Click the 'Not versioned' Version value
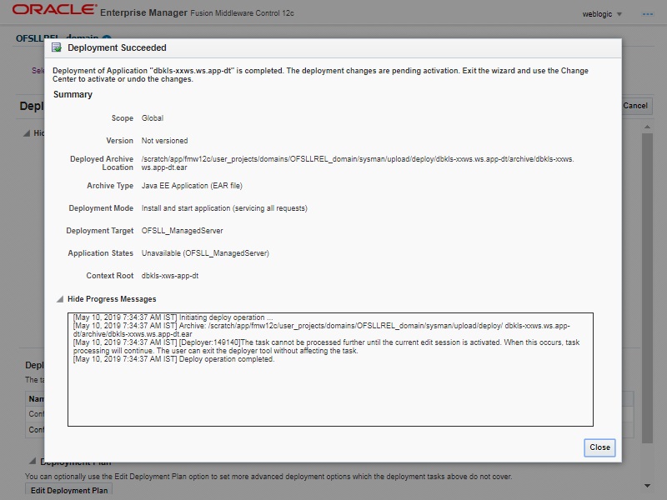Screen dimensions: 667x500 [164, 141]
